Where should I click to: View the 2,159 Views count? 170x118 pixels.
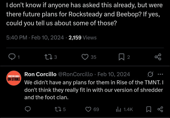82,38
